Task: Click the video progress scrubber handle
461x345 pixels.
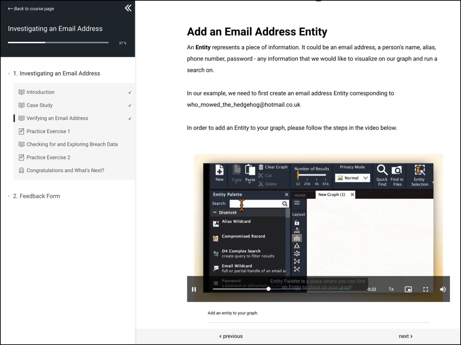Action: click(x=269, y=289)
